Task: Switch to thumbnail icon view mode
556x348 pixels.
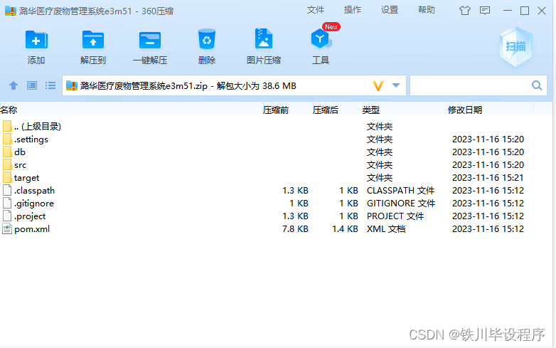Action: (32, 85)
